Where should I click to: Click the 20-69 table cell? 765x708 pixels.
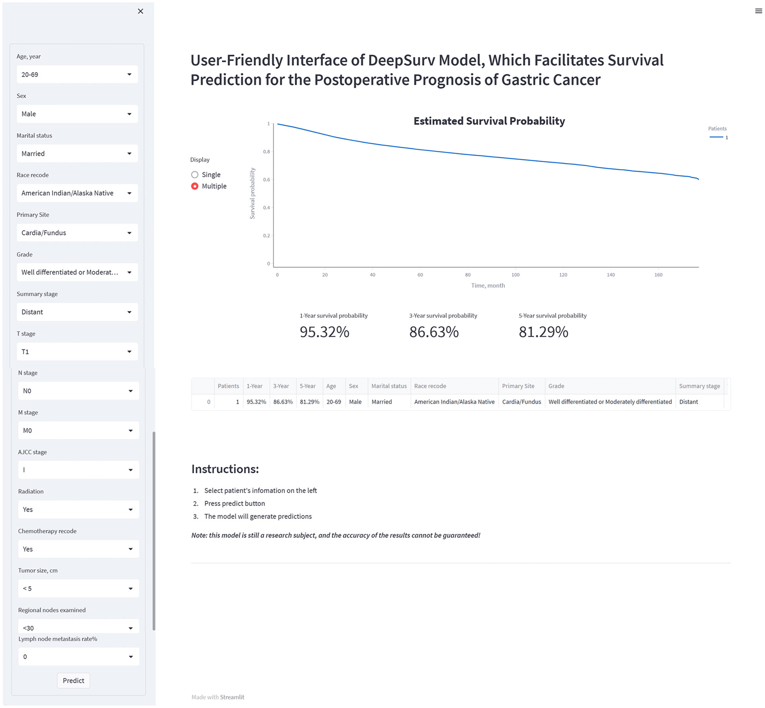pos(334,402)
